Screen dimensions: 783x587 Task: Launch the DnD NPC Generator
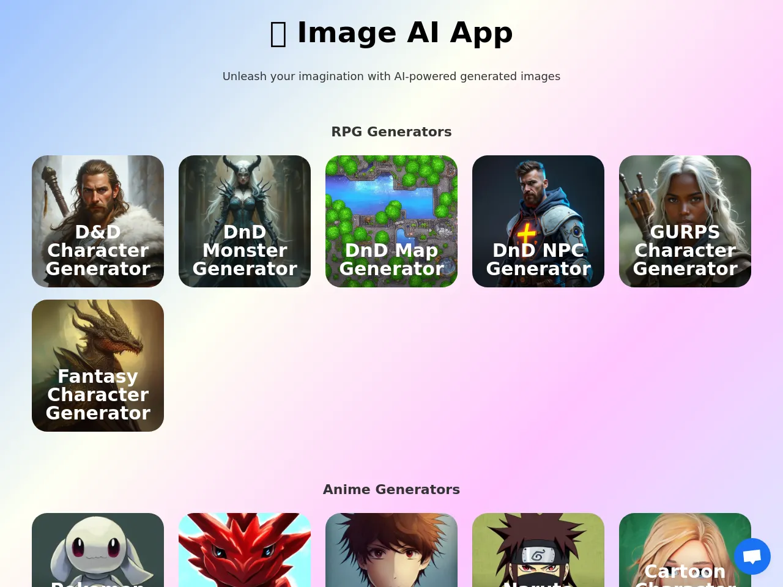[538, 221]
